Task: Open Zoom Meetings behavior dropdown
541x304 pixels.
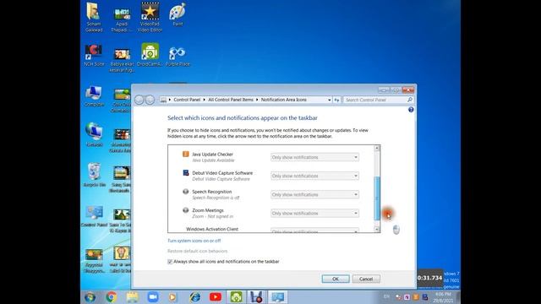Action: (x=314, y=213)
